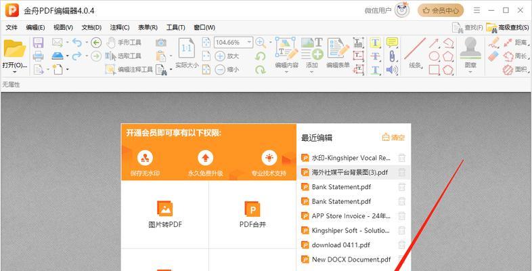532x271 pixels.
Task: Expand the Open (打开) dropdown arrow
Action: [x=15, y=72]
